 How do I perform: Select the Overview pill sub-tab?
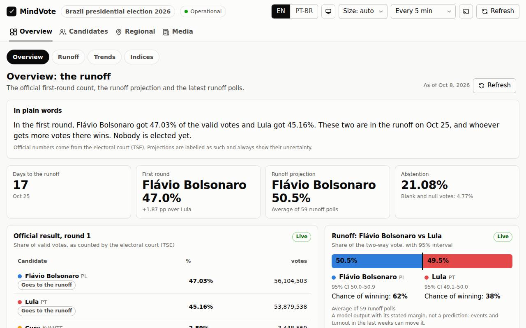pos(28,57)
